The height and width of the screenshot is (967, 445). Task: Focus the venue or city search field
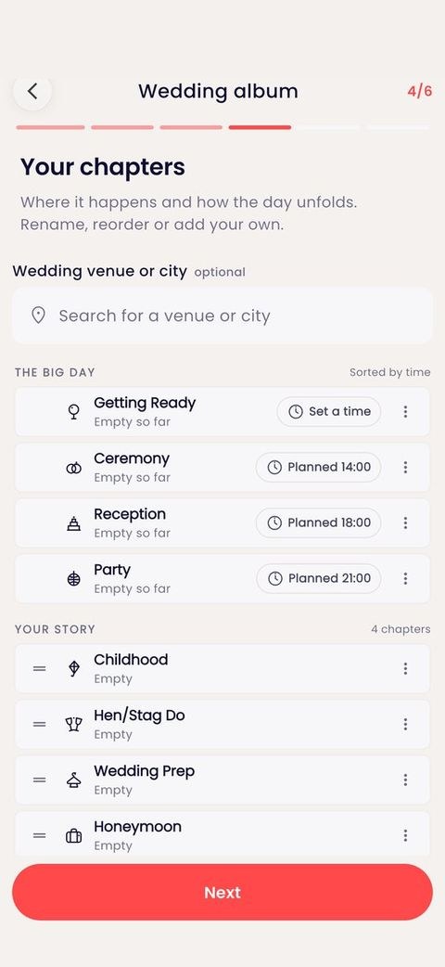[222, 316]
